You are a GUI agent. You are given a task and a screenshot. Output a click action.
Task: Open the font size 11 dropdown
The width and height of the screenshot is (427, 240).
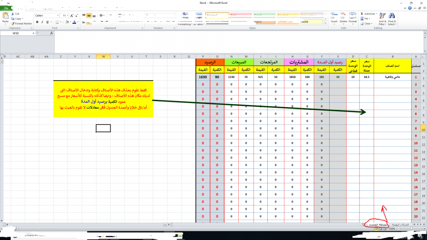click(67, 15)
